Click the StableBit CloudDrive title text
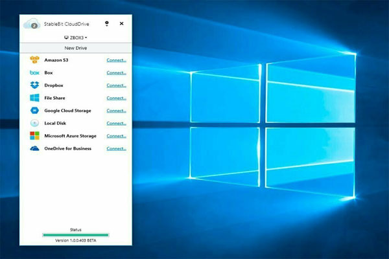The image size is (389, 259). [67, 24]
